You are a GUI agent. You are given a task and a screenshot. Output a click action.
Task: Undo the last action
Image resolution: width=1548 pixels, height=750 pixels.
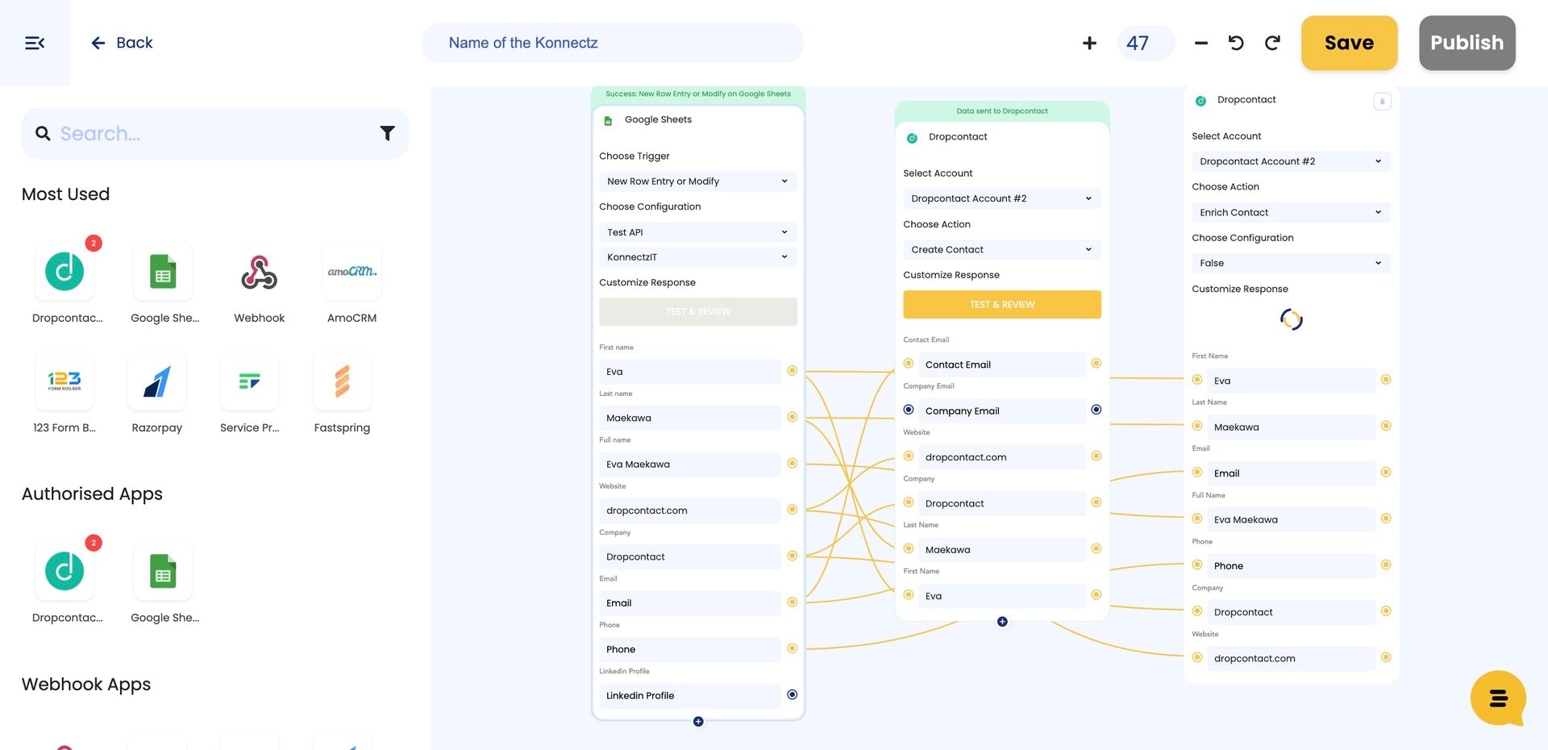pos(1236,43)
